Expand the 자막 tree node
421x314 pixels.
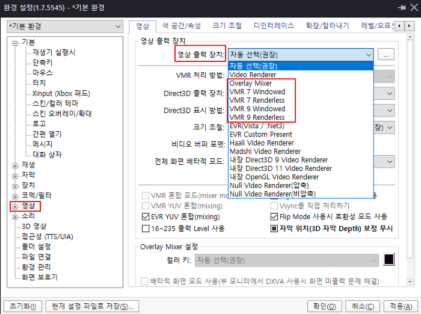click(x=15, y=176)
